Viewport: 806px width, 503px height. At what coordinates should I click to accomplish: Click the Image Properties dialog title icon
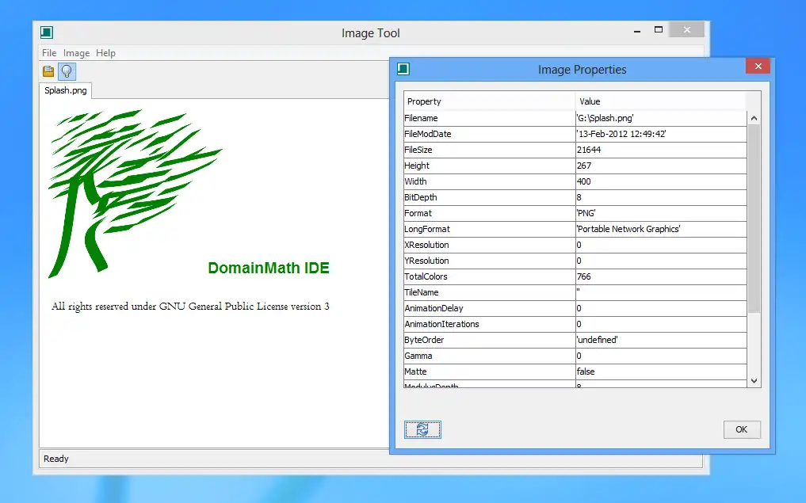[x=403, y=69]
